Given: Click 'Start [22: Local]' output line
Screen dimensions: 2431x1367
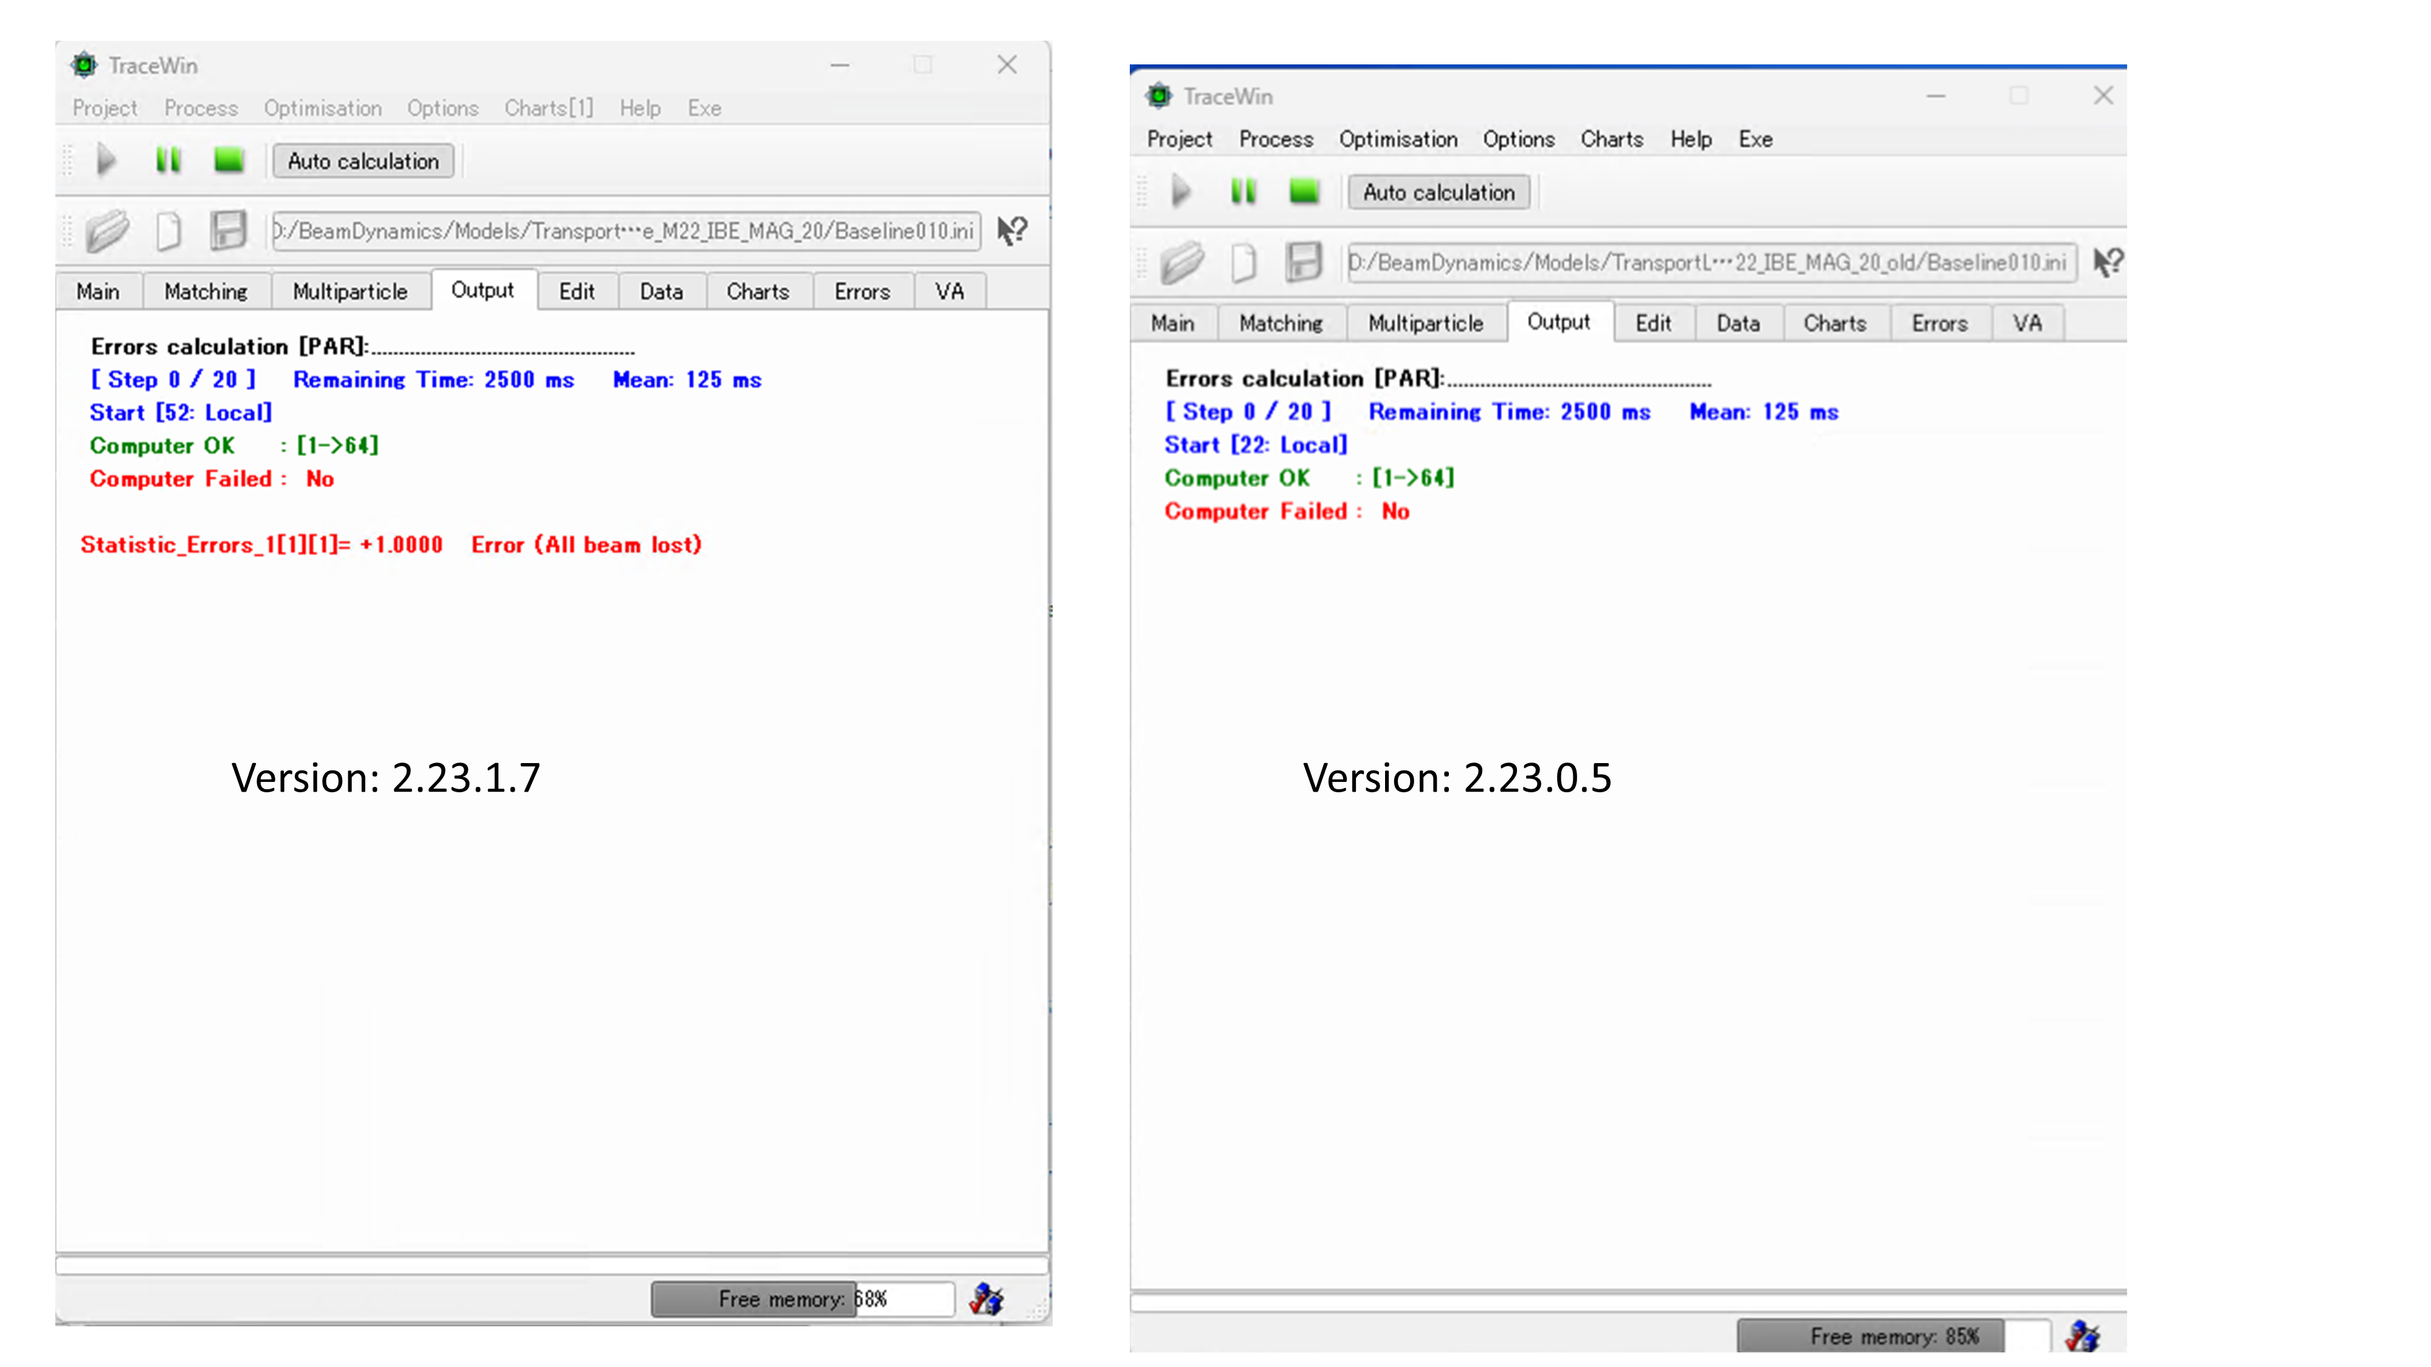Looking at the screenshot, I should (1255, 444).
